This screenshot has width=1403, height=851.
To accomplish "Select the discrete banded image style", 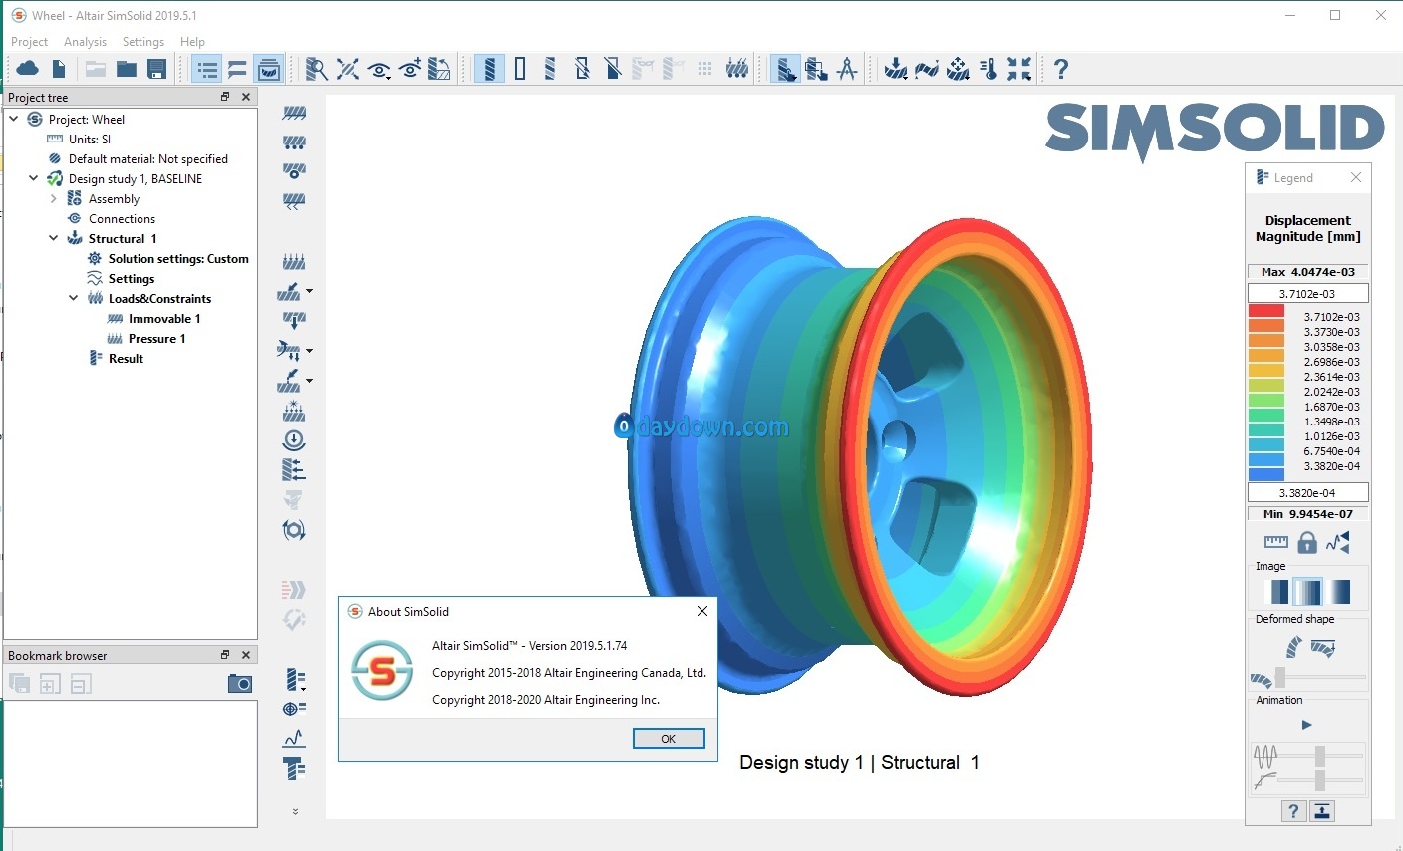I will tap(1276, 592).
